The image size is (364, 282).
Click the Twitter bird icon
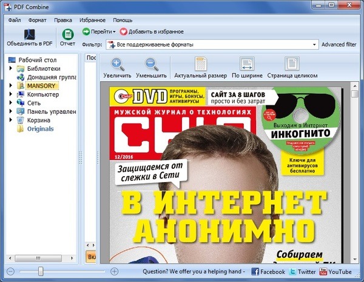(292, 272)
